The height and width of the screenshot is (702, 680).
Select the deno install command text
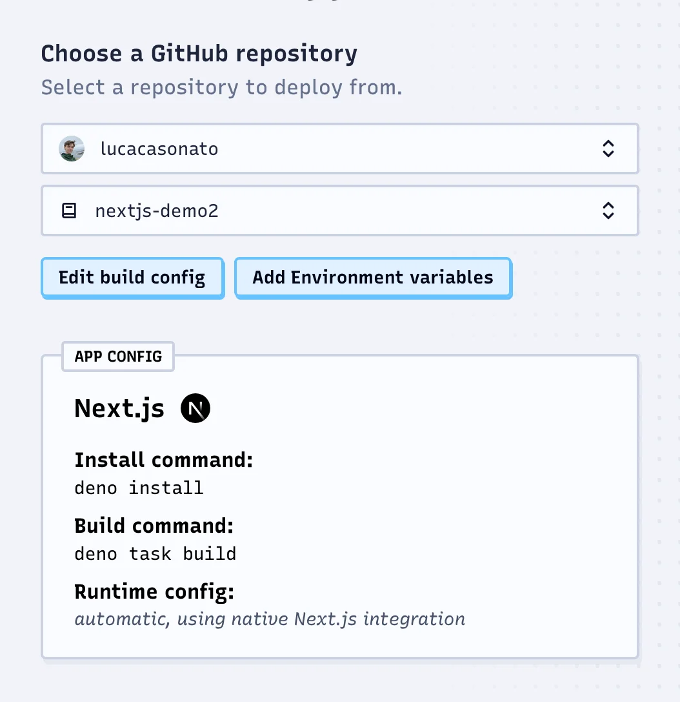pos(139,488)
